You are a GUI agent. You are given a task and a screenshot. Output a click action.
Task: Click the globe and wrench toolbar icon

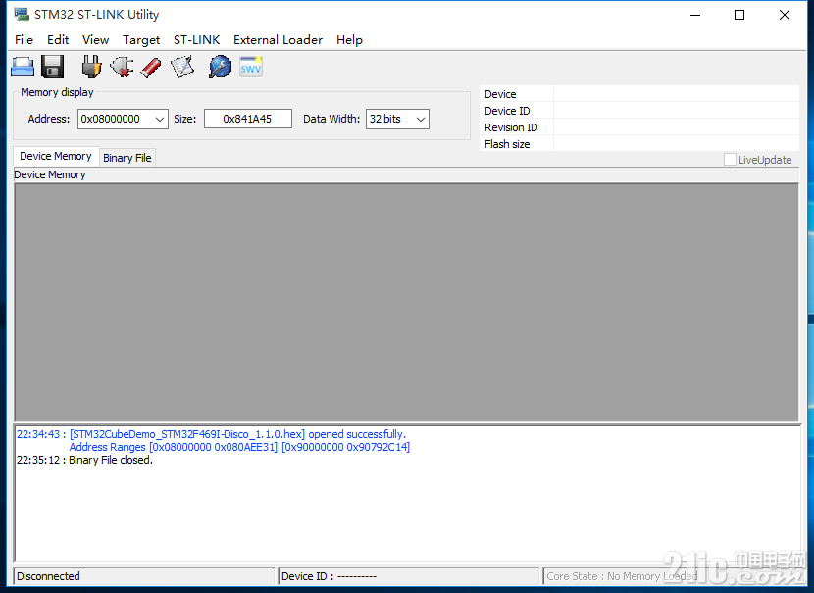(220, 67)
